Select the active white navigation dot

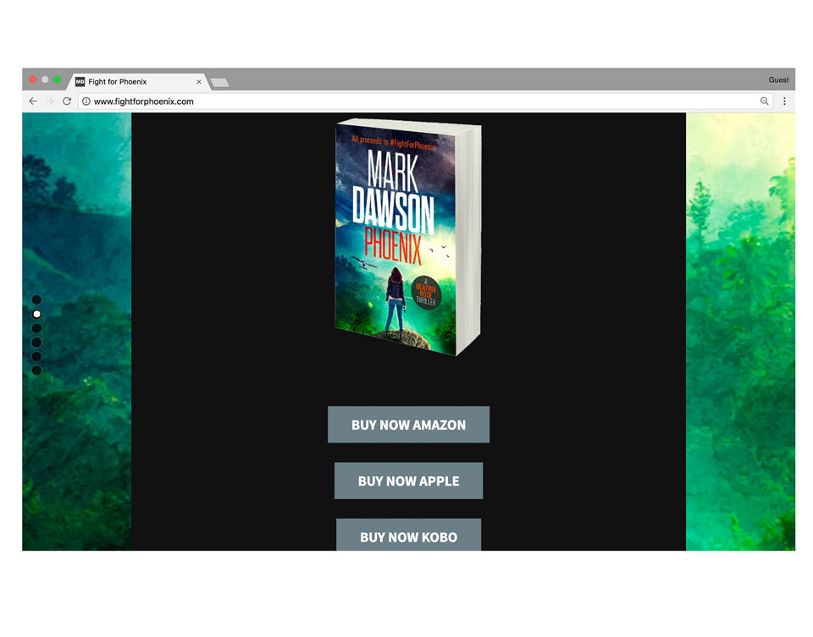[36, 314]
